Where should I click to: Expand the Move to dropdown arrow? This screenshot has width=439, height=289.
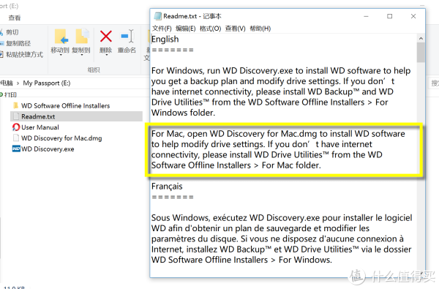click(x=61, y=55)
